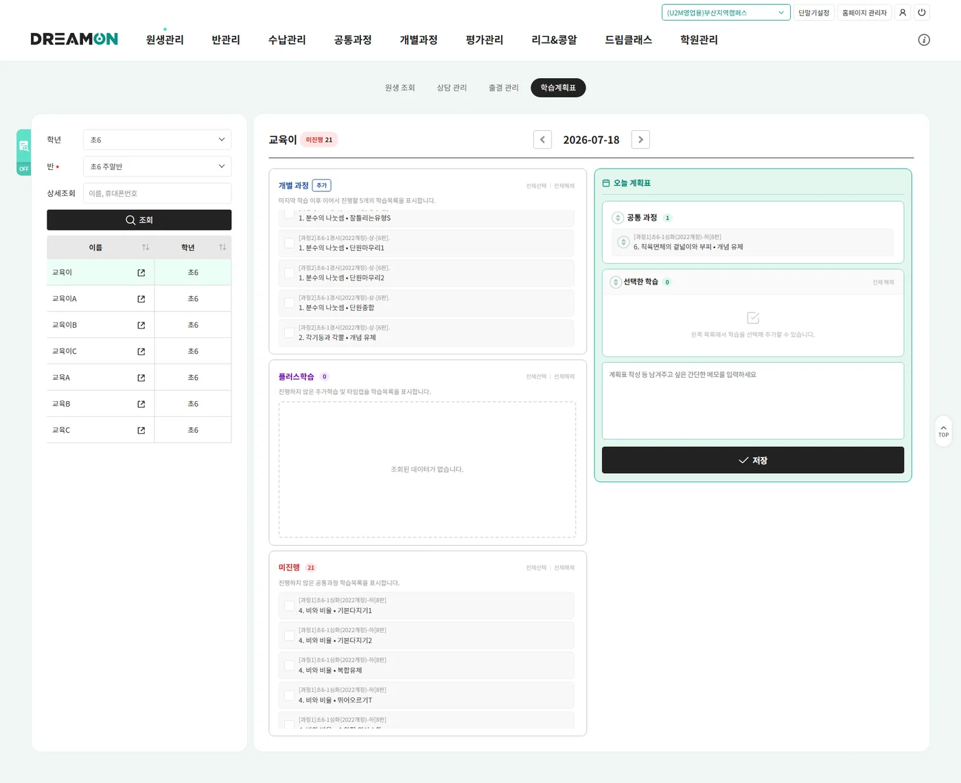
Task: Click the user profile icon
Action: pyautogui.click(x=903, y=12)
